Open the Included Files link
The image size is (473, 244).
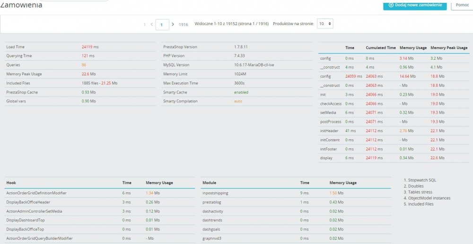[x=422, y=204]
